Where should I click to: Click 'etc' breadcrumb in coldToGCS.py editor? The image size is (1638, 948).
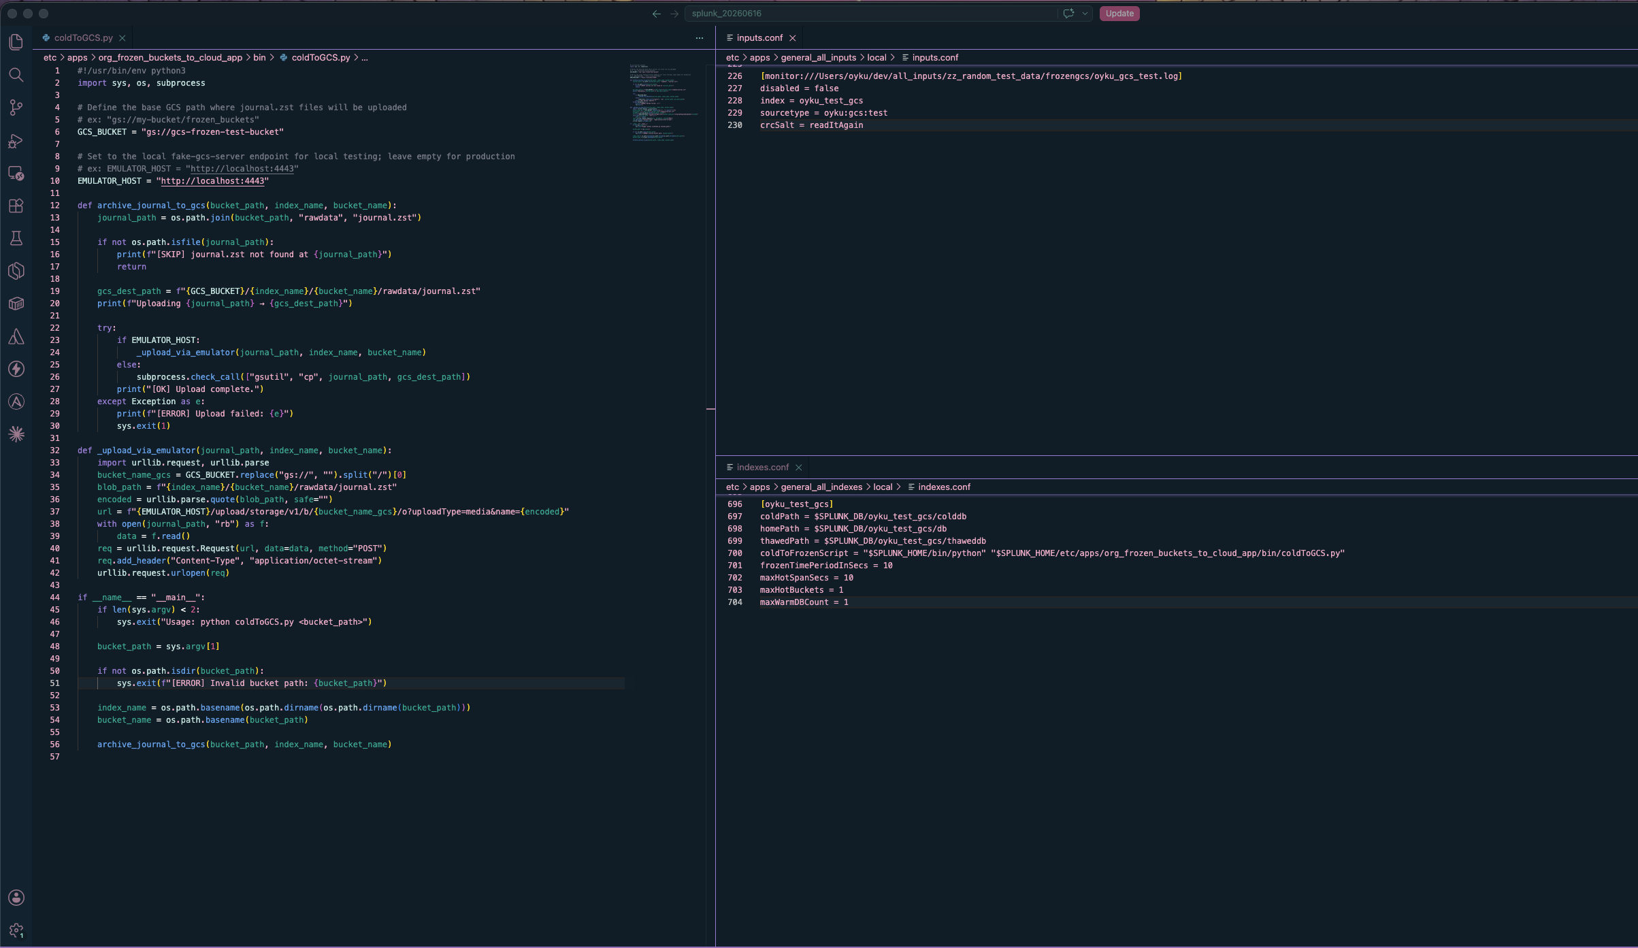coord(50,58)
